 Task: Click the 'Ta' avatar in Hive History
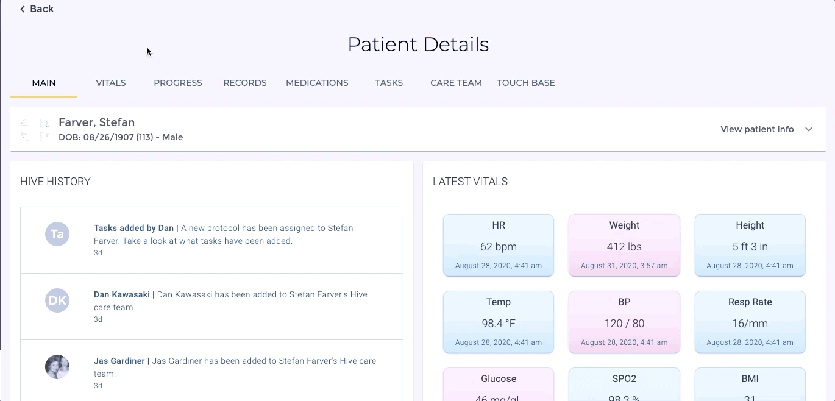click(x=57, y=234)
